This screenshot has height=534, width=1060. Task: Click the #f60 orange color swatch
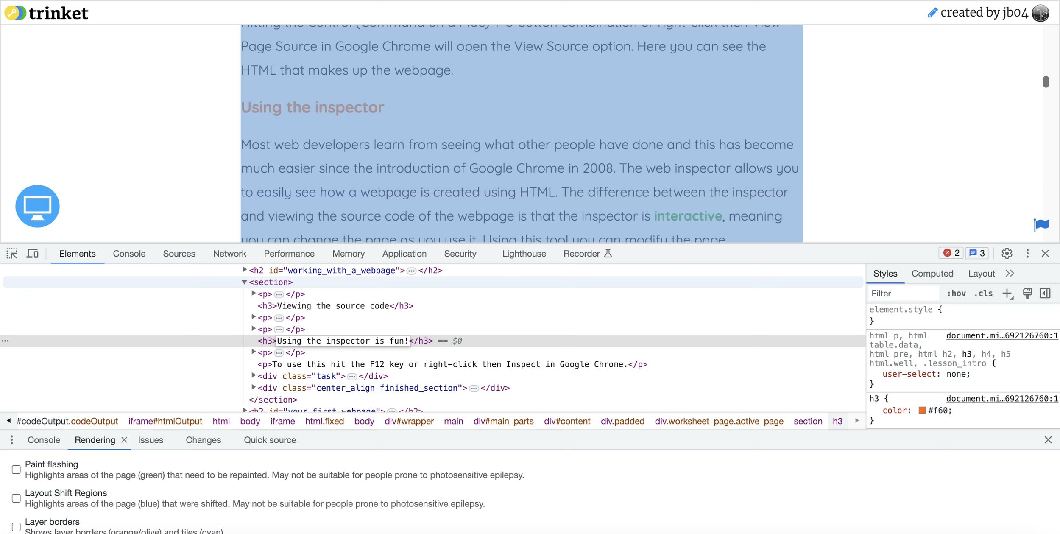tap(922, 410)
